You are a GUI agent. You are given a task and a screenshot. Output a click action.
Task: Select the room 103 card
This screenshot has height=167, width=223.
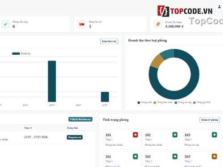coord(201,139)
